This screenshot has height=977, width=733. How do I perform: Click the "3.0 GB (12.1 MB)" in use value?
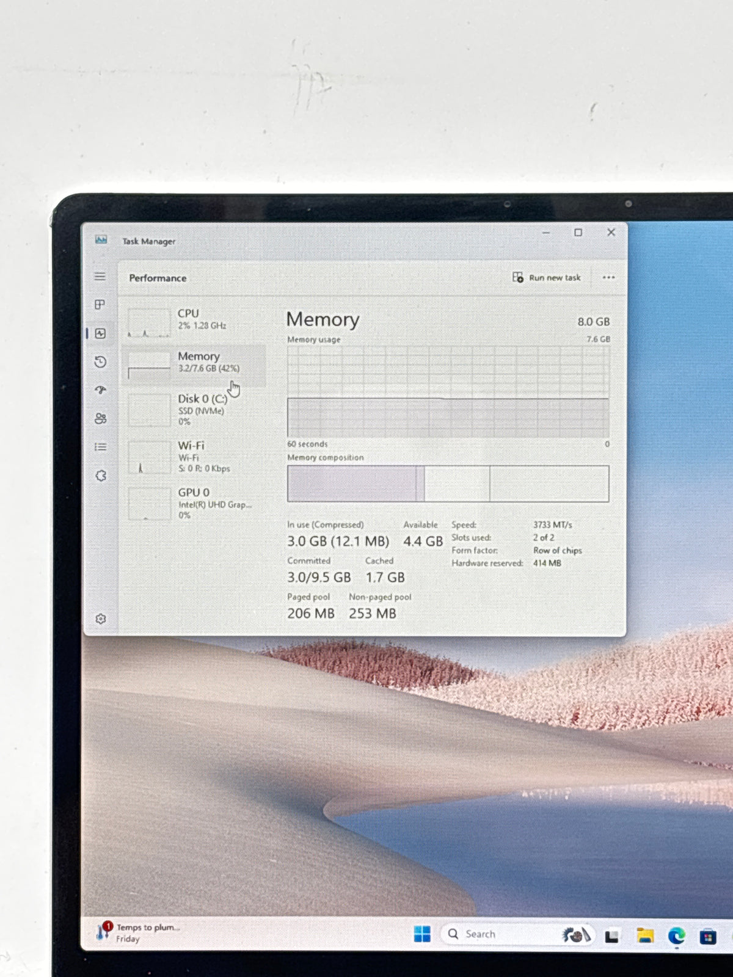338,542
